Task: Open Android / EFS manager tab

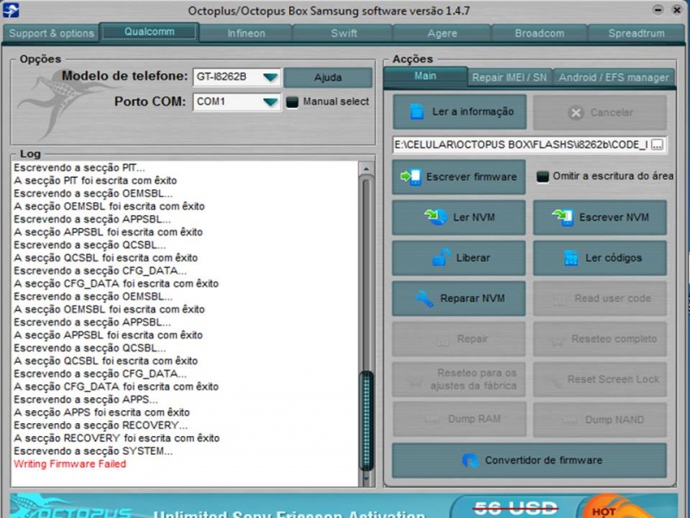Action: point(614,78)
